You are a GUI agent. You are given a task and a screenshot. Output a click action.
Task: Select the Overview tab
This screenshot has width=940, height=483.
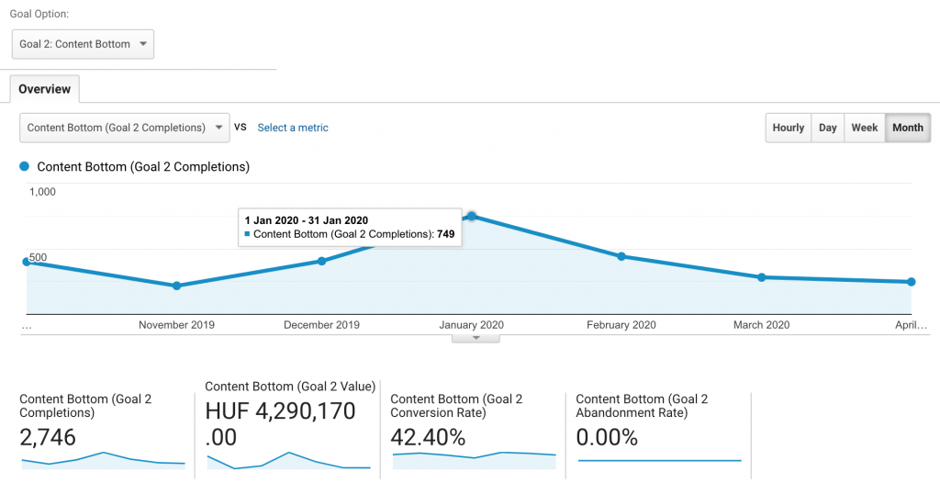45,89
